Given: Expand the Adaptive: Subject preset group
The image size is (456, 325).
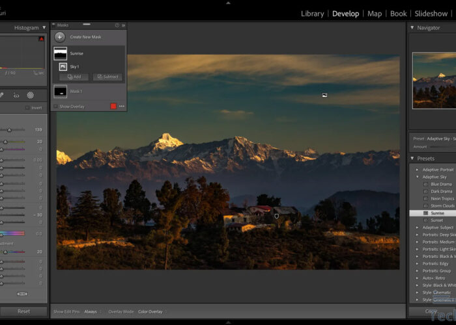Looking at the screenshot, I should click(418, 227).
